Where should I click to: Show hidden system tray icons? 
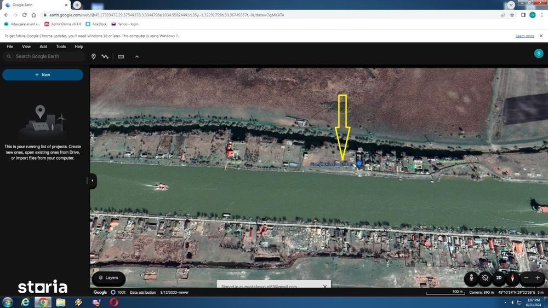[505, 303]
